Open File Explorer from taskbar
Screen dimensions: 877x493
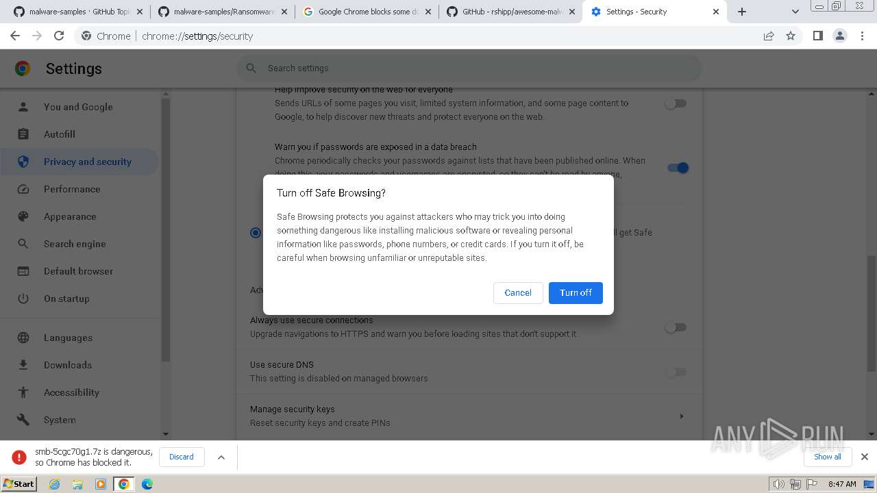(x=77, y=484)
